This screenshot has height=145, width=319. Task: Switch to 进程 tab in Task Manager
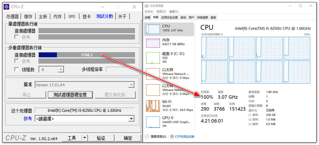tap(147, 17)
